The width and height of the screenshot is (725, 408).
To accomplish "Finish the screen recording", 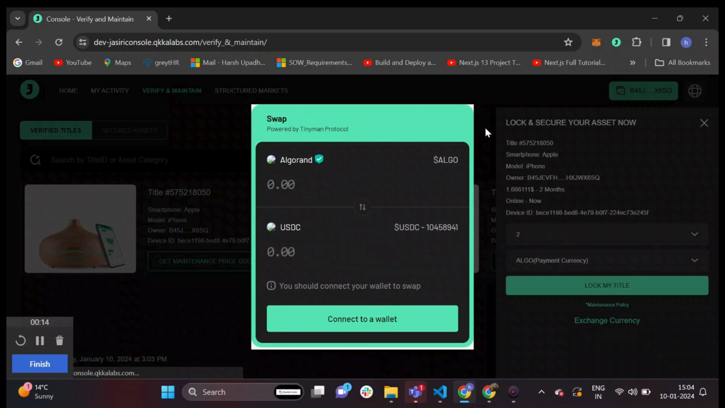I will (40, 364).
